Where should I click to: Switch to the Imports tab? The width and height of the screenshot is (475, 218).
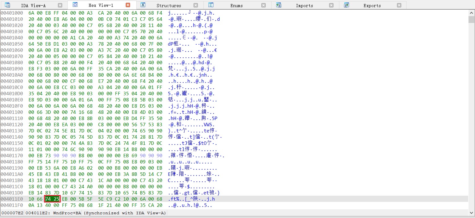click(x=304, y=5)
